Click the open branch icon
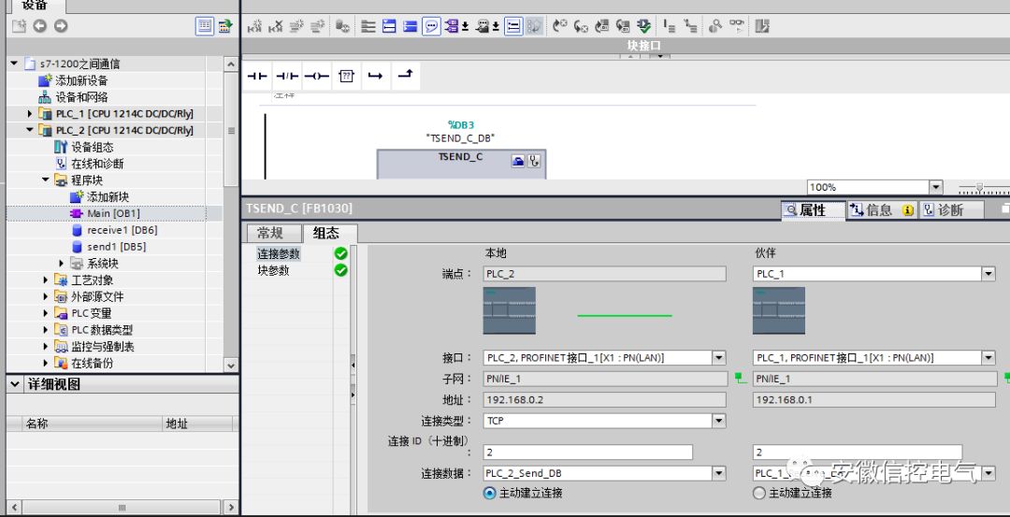The width and height of the screenshot is (1010, 517). (x=376, y=76)
